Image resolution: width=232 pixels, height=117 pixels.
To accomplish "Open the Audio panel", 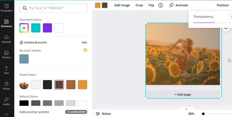I will 7,101.
